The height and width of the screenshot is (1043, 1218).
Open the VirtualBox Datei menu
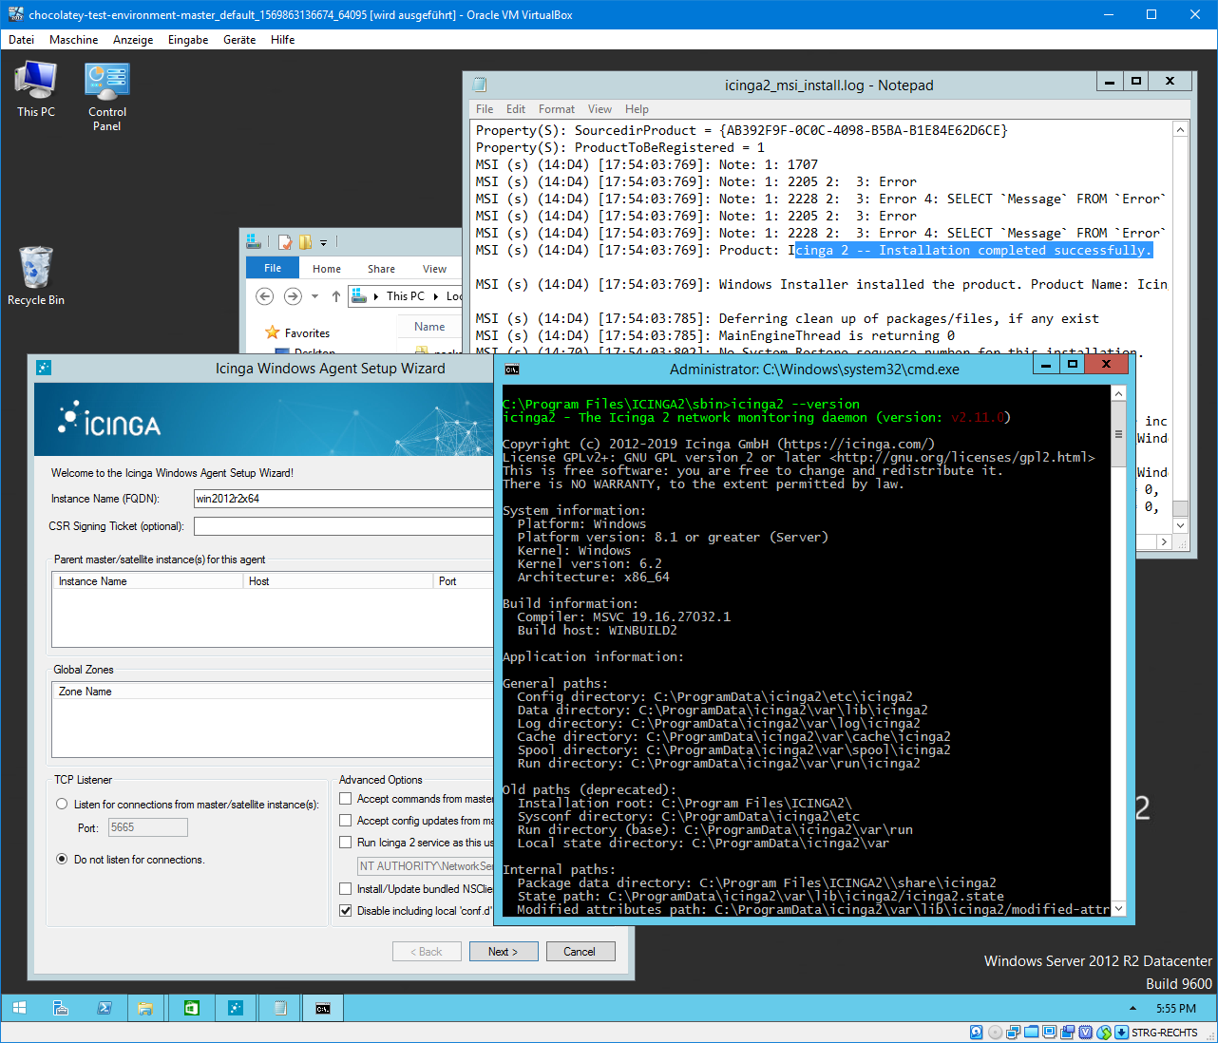click(21, 40)
